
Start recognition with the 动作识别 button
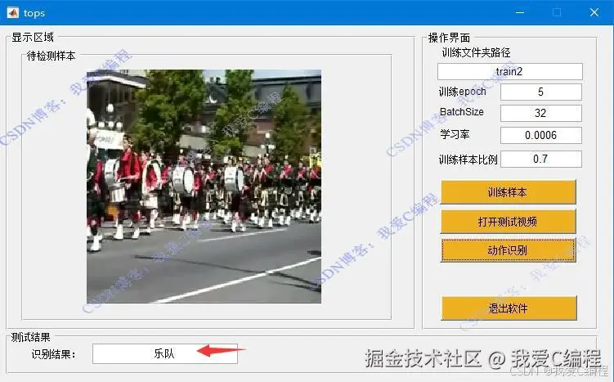[x=509, y=250]
